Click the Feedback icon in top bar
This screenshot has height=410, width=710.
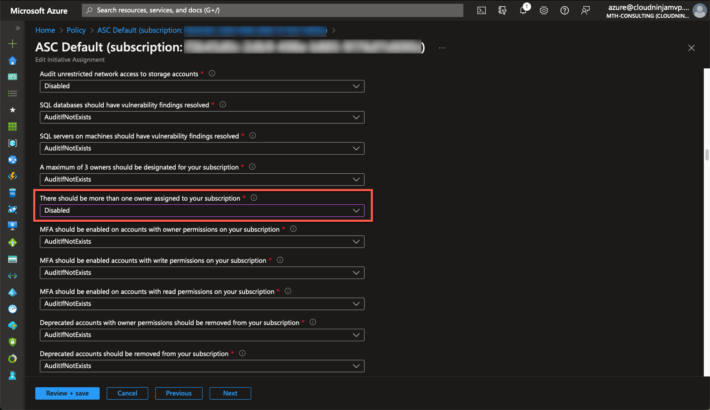click(585, 10)
